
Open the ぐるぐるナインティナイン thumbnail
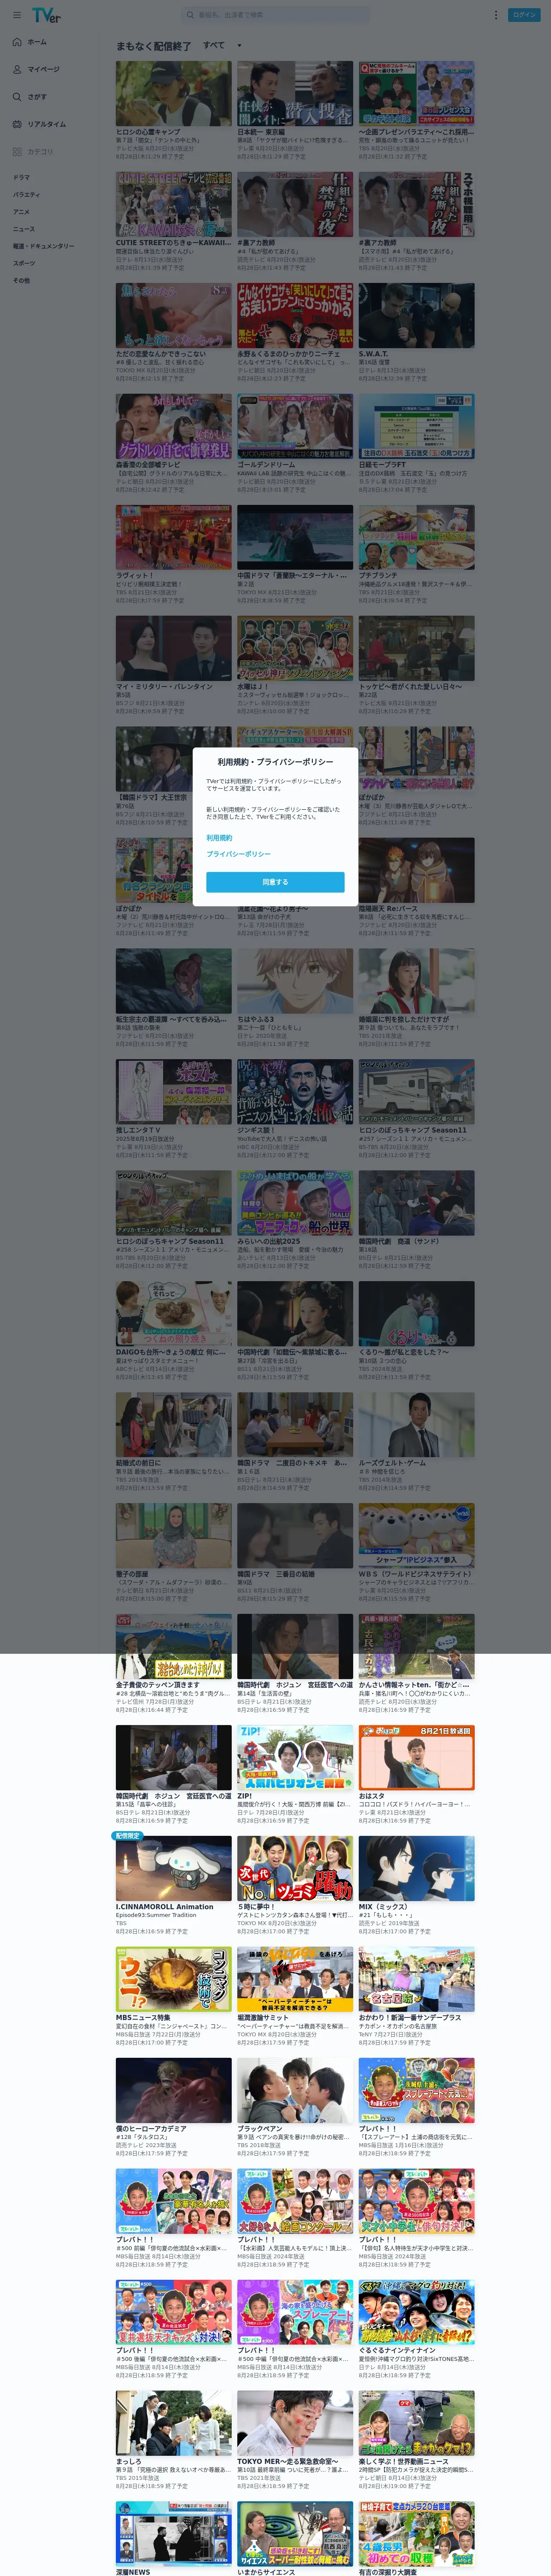[x=417, y=2313]
